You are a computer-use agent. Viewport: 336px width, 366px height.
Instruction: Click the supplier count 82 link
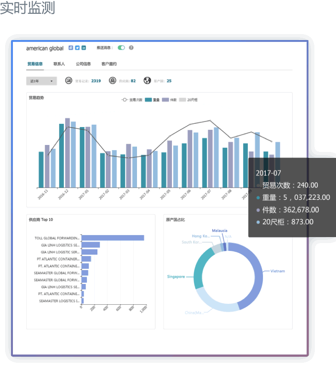tap(133, 81)
